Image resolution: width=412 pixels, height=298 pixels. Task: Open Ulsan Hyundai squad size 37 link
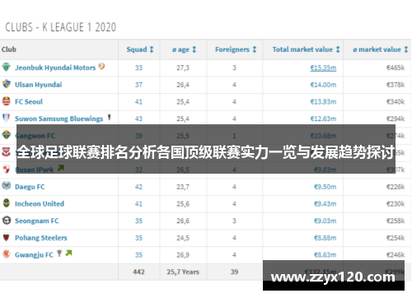click(x=138, y=85)
